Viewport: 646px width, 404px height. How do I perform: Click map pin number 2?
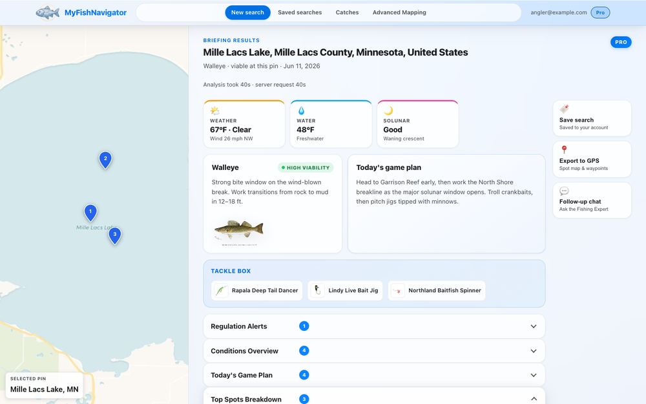click(105, 160)
